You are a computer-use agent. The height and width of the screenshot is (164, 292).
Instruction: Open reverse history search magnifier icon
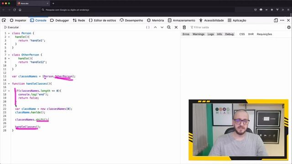pos(169,27)
